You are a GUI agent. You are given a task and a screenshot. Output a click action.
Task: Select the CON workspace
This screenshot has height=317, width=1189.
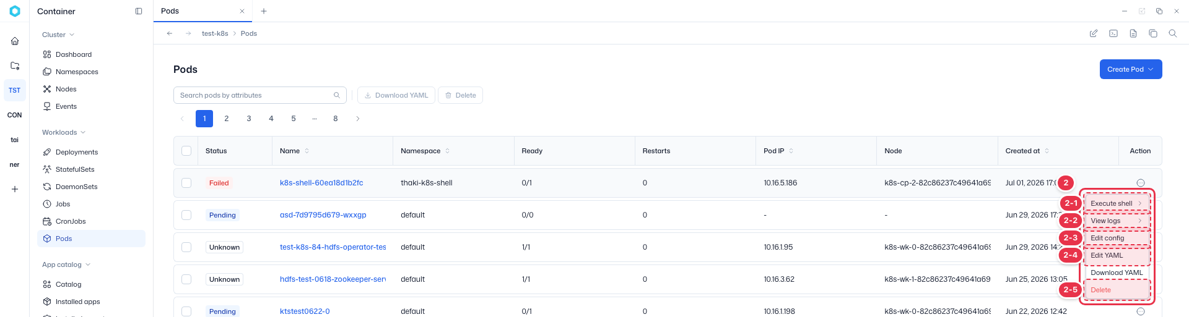(x=15, y=115)
